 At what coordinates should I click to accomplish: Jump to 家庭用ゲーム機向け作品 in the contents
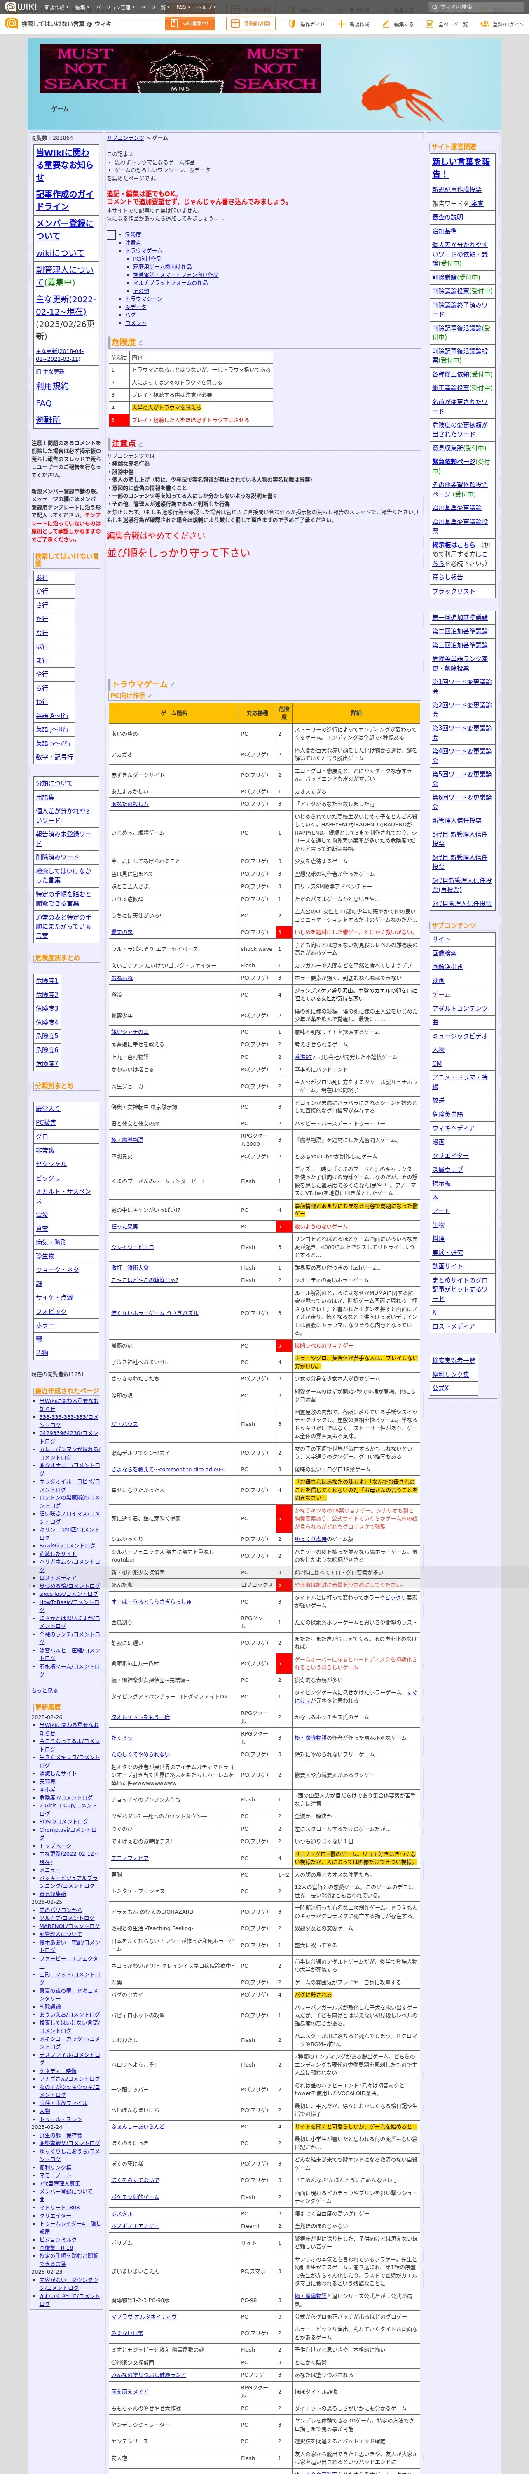pyautogui.click(x=162, y=267)
